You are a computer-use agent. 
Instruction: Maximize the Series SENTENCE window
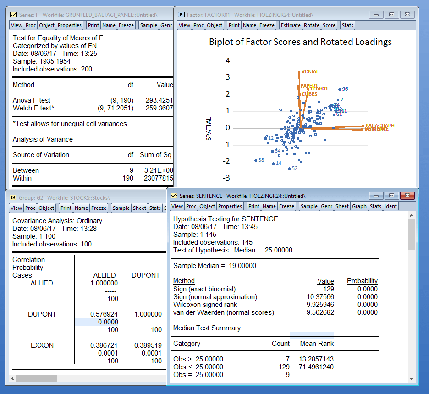(391, 196)
